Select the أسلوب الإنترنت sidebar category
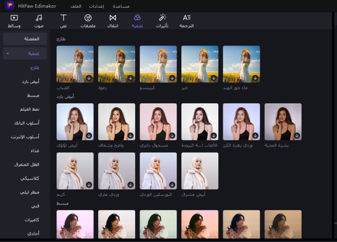337x242 pixels. click(x=25, y=137)
